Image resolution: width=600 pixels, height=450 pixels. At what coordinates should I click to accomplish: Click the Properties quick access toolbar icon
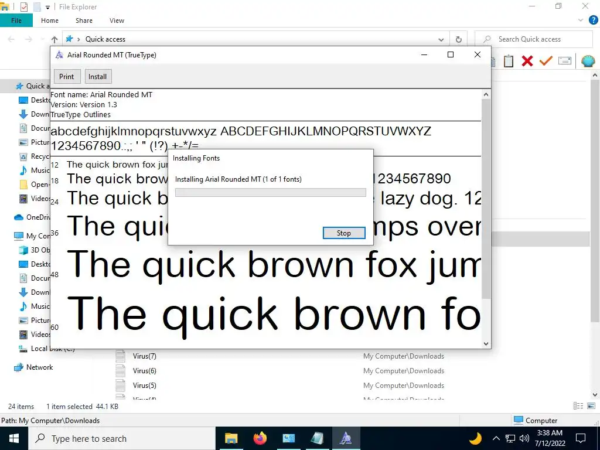(x=23, y=6)
